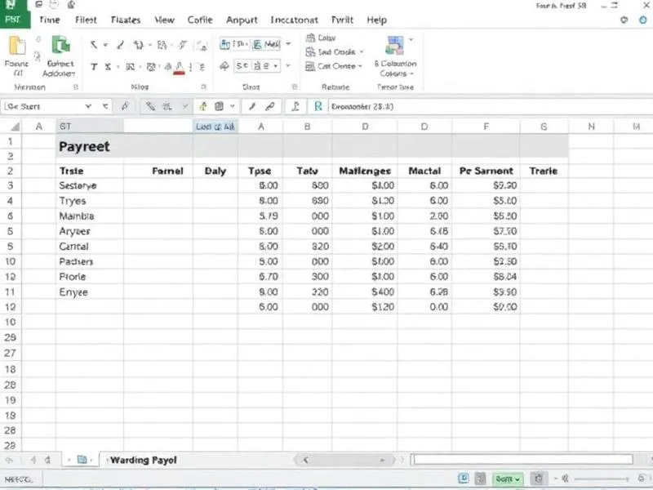Click the green up-arrow icon in formula bar
The image size is (653, 490).
click(202, 107)
